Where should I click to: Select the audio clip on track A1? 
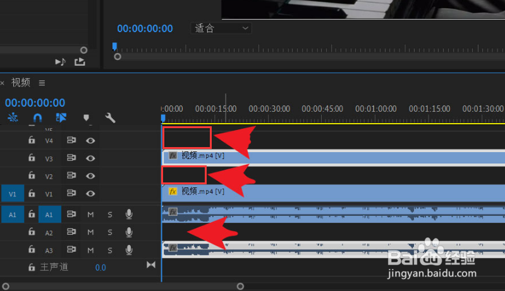[333, 215]
